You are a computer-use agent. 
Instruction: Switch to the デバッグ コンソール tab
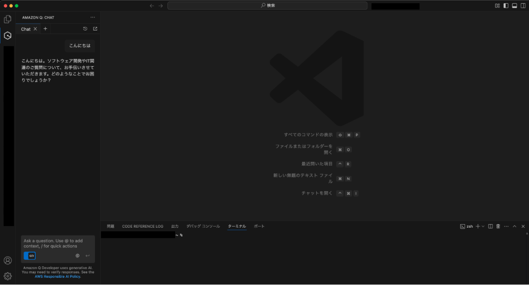coord(203,226)
